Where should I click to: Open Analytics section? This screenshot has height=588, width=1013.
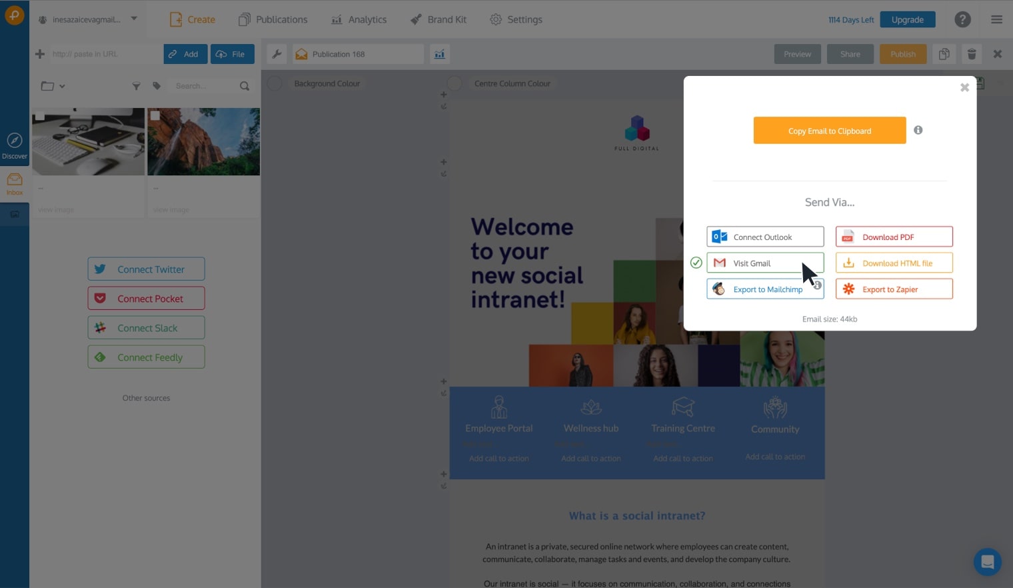[359, 19]
